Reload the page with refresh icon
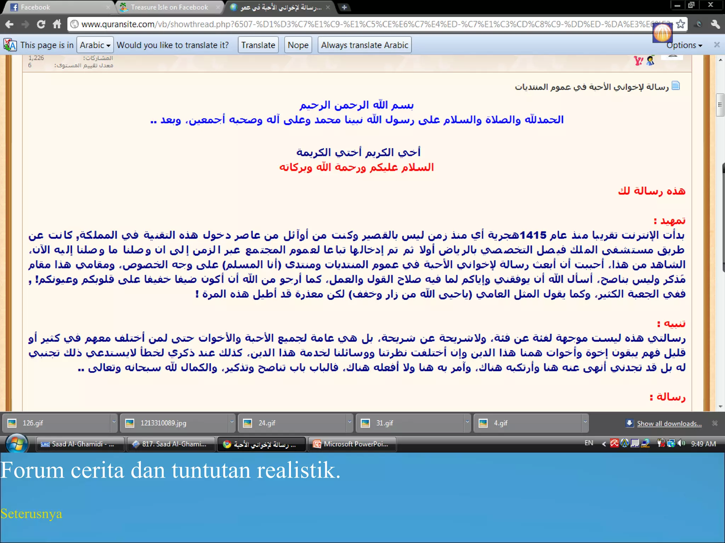 coord(41,24)
